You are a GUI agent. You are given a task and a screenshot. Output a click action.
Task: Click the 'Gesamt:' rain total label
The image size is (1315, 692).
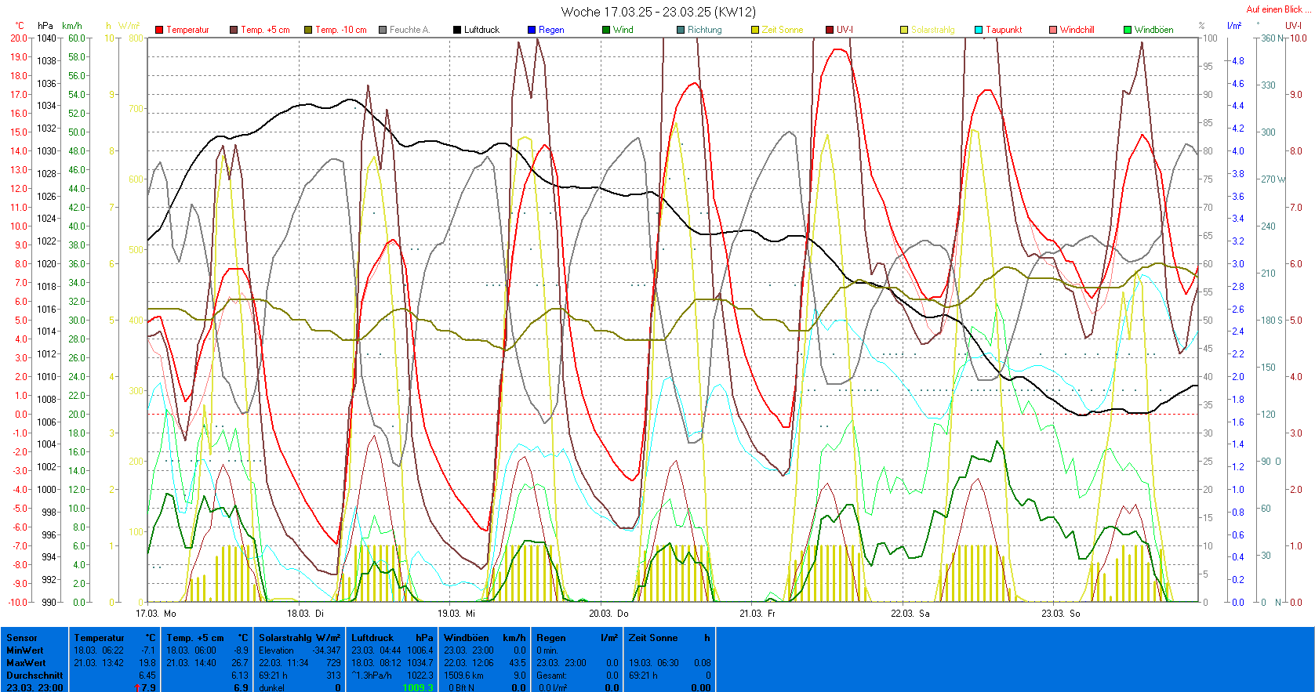(551, 676)
